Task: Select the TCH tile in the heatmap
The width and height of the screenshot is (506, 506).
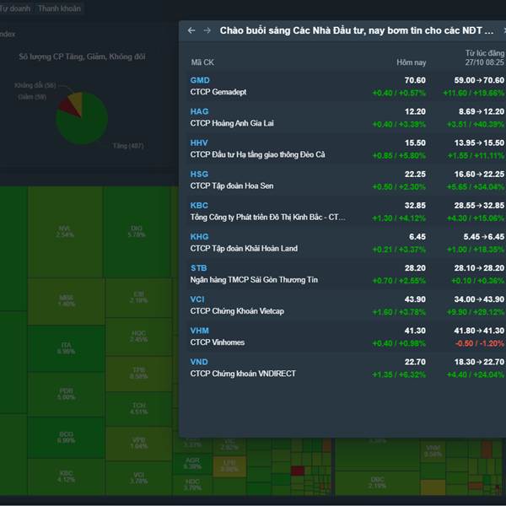Action: [x=139, y=408]
